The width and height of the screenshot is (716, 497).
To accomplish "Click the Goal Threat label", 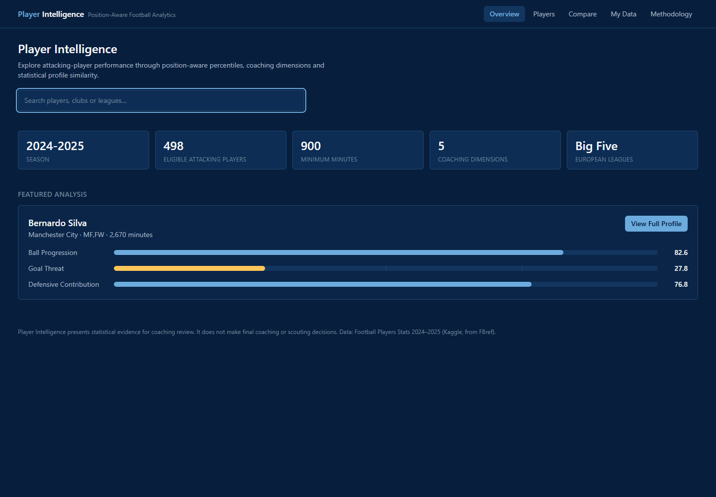I will tap(46, 268).
